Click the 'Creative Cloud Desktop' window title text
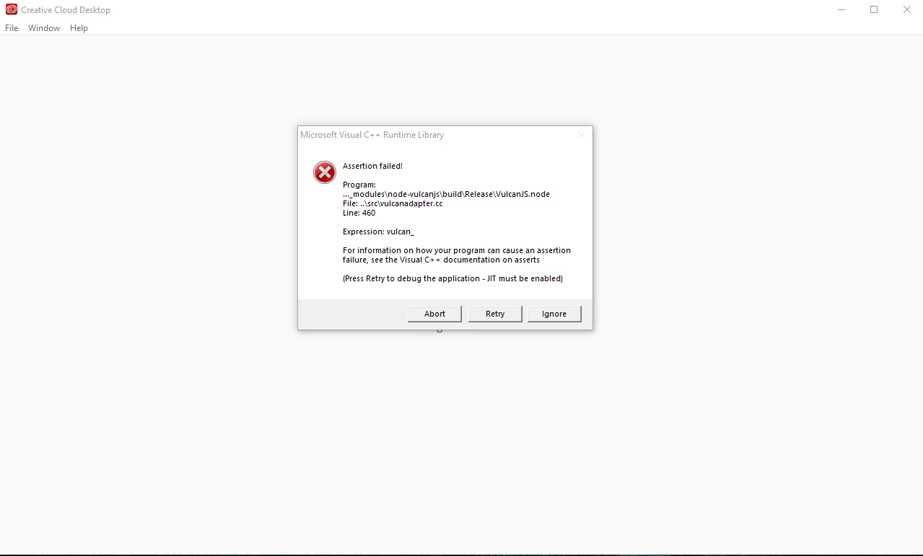923x556 pixels. 66,10
